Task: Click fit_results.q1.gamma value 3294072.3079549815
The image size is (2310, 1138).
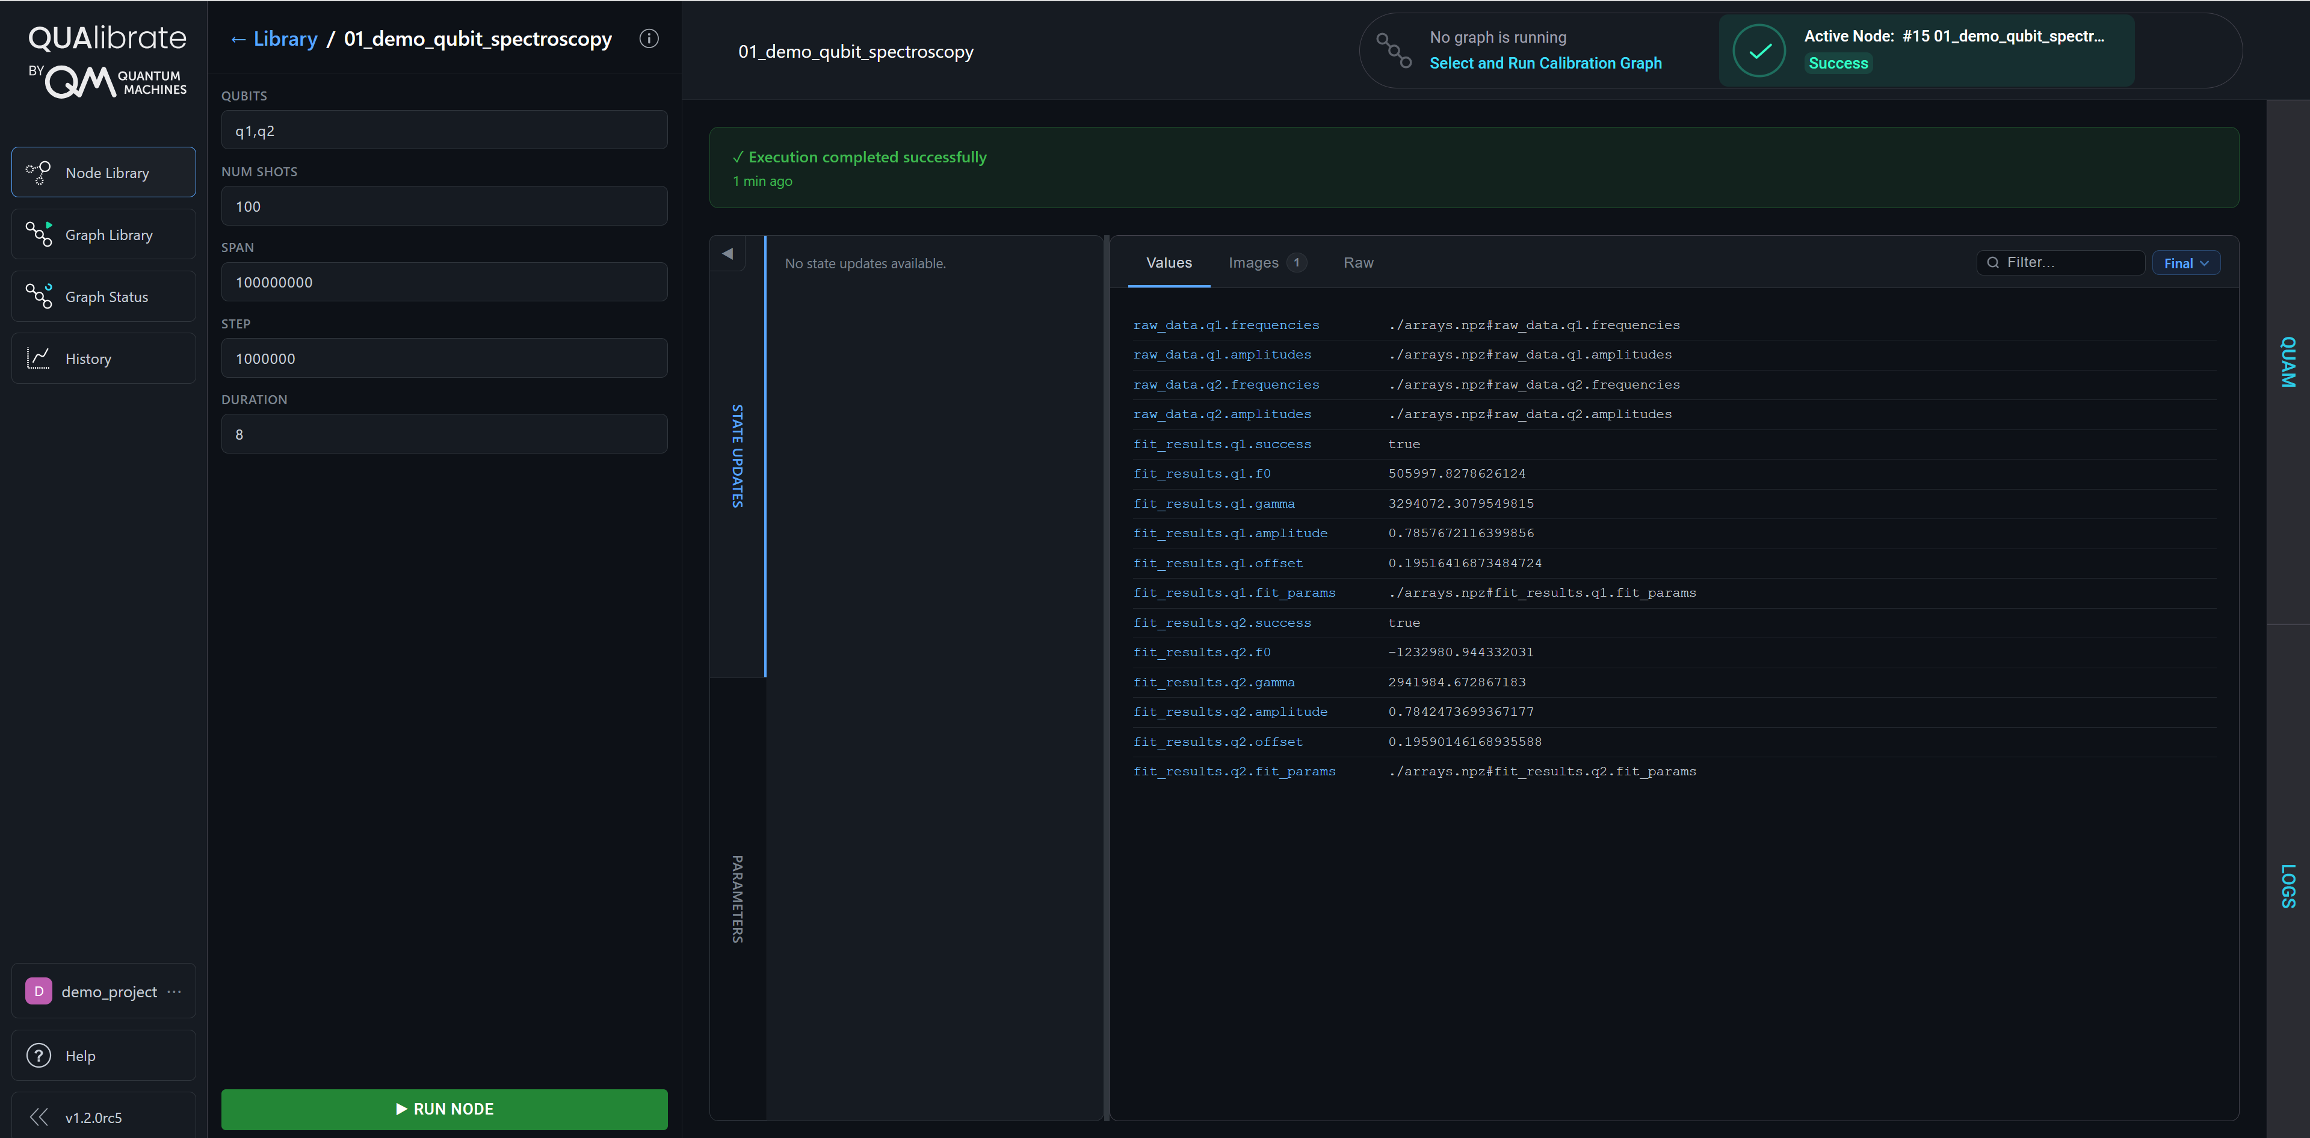Action: (x=1461, y=503)
